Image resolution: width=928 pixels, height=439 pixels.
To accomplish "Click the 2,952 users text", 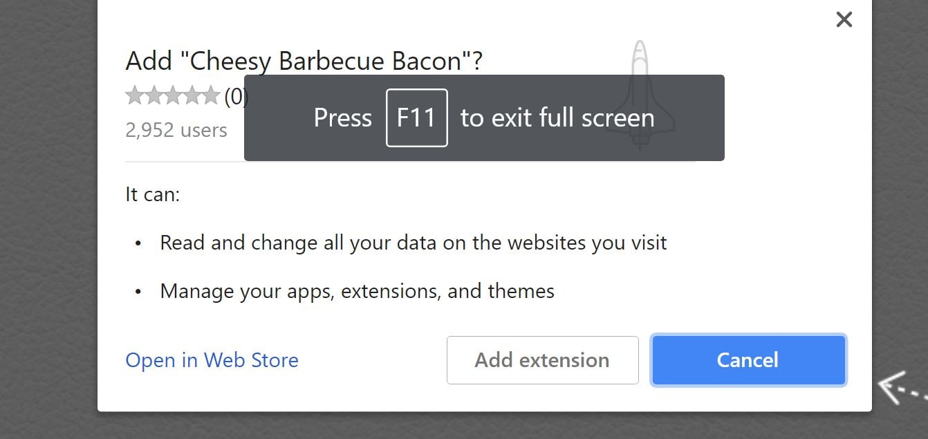I will [176, 130].
